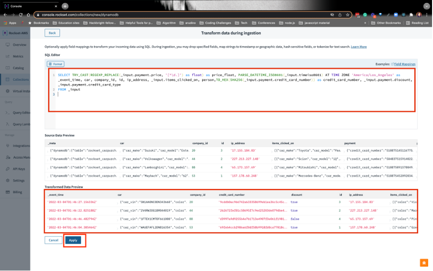The height and width of the screenshot is (271, 433).
Task: Open the Zoom extension icon
Action: click(x=396, y=15)
